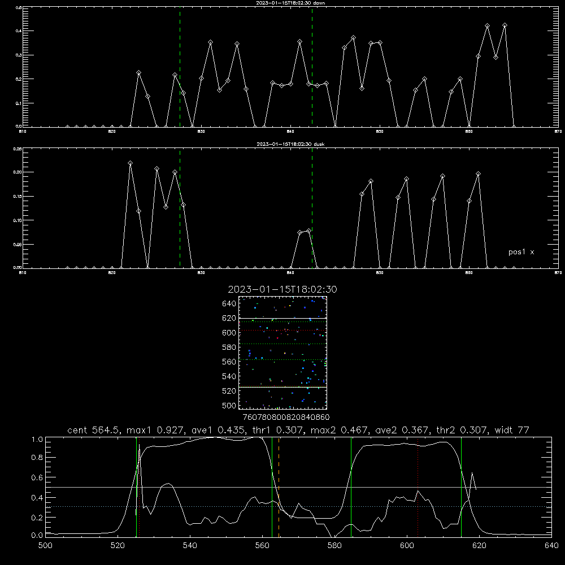
Task: Open the detector image thumbnail panel
Action: click(x=283, y=353)
